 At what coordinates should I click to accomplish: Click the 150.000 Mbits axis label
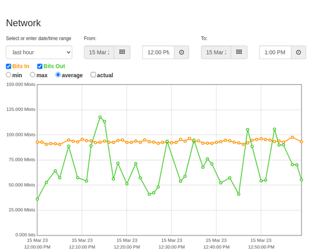pos(21,85)
